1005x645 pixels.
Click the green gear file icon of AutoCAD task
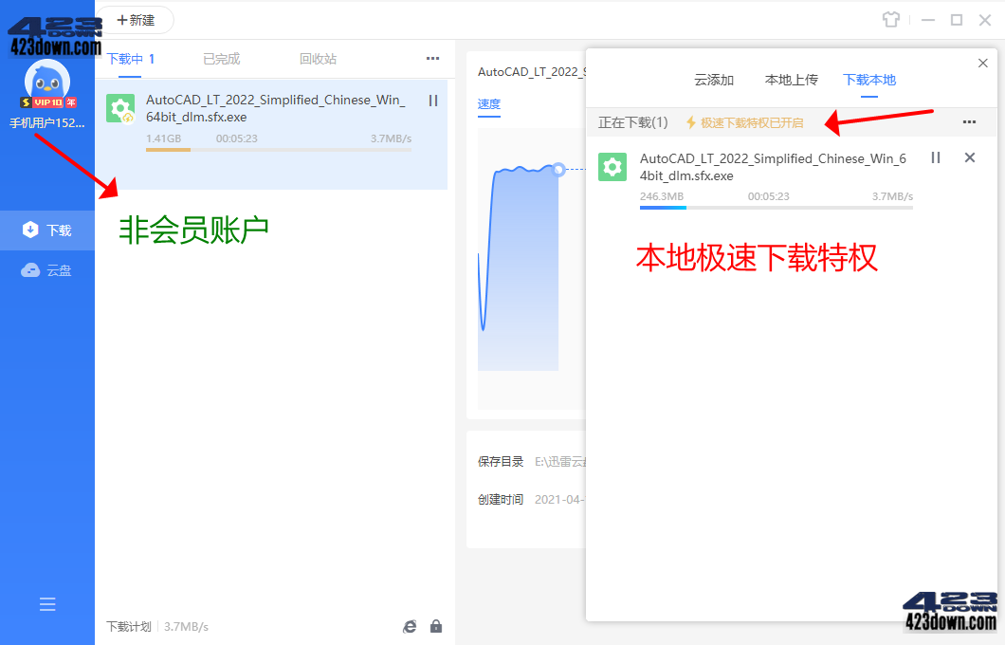120,108
